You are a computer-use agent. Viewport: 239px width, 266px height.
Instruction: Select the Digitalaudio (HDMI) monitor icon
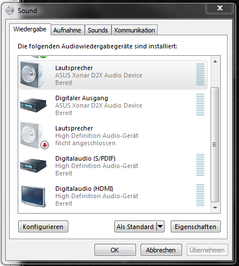click(34, 197)
